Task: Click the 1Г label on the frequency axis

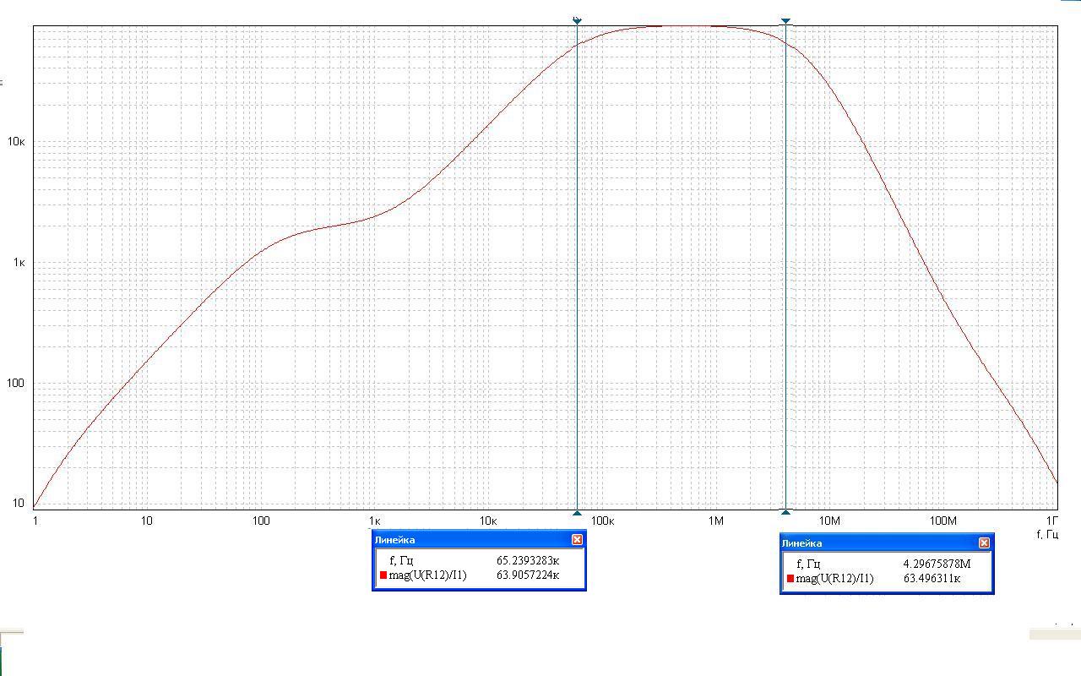Action: tap(1052, 521)
